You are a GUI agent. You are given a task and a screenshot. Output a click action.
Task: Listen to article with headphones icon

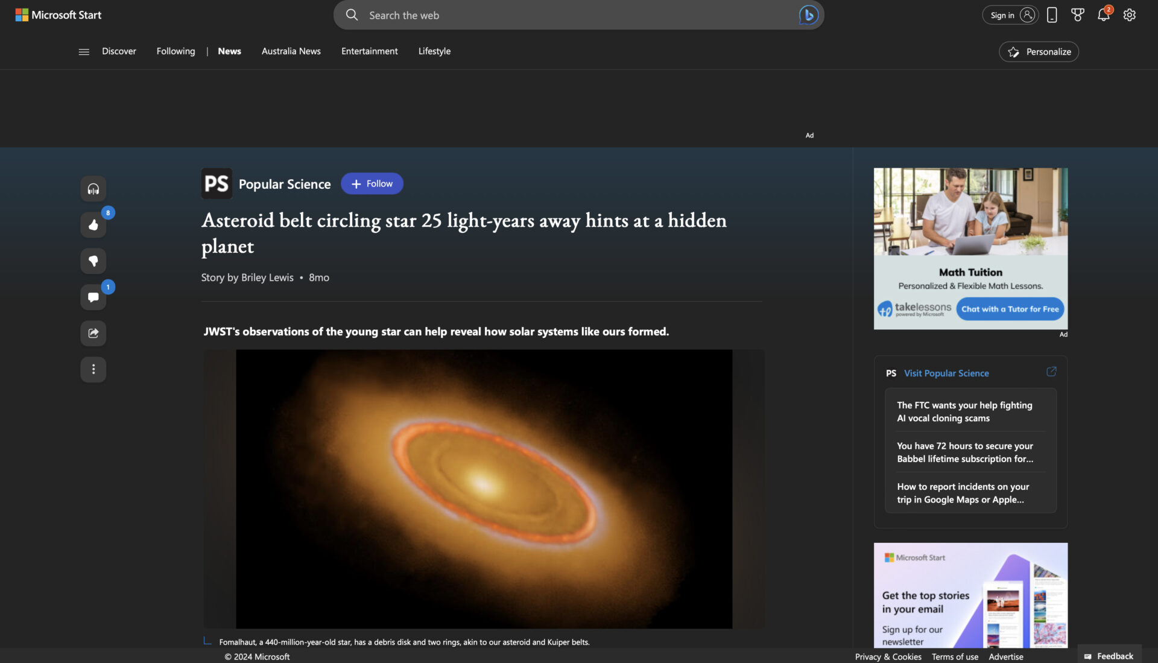click(x=93, y=189)
